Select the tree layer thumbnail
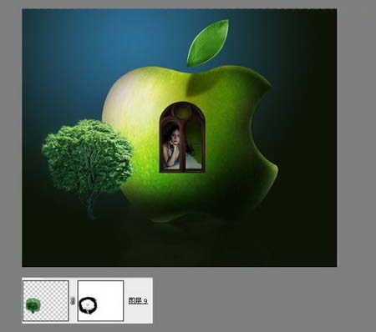376x332 pixels. click(46, 300)
